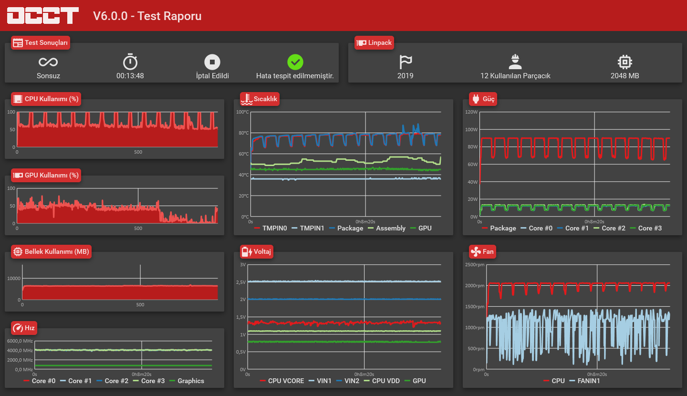Click the worker icon above 12 Kullanılan Parçacık
Screen dimensions: 687x396
[x=515, y=62]
